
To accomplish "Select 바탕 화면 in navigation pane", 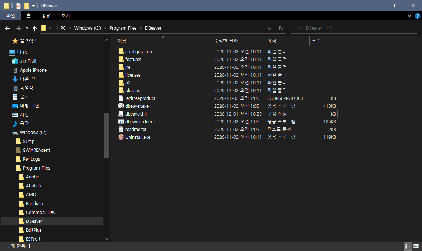I will click(x=29, y=106).
